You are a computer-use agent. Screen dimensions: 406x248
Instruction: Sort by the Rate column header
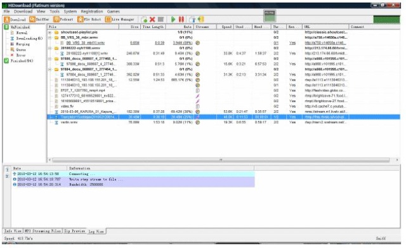[x=180, y=27]
